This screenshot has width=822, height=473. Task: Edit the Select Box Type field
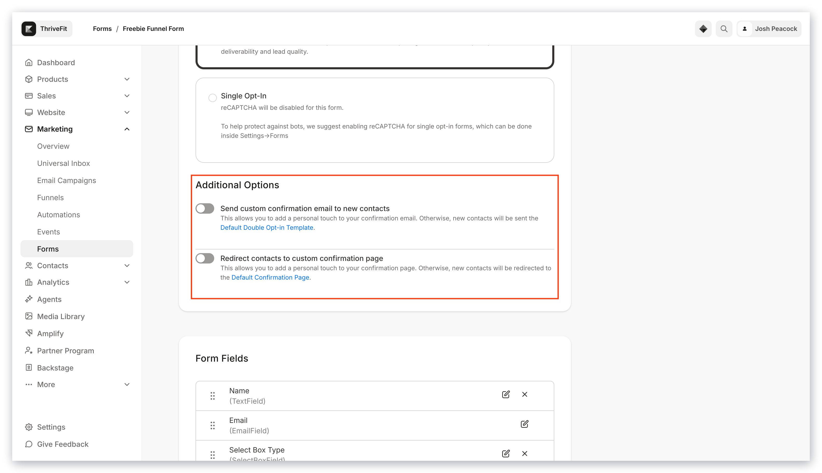point(506,454)
